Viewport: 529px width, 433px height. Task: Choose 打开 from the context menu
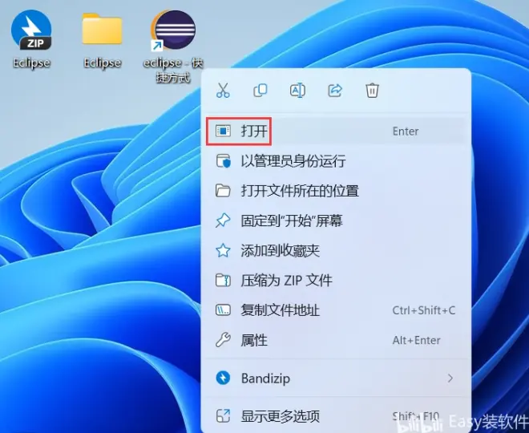pyautogui.click(x=336, y=132)
